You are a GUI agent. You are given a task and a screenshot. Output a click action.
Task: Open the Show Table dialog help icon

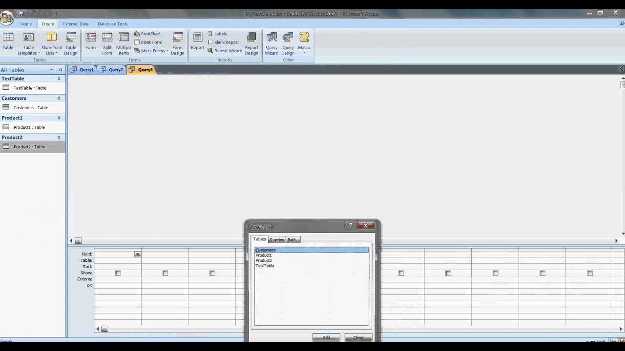(x=350, y=225)
